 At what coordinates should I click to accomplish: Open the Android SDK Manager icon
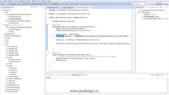tap(12, 4)
